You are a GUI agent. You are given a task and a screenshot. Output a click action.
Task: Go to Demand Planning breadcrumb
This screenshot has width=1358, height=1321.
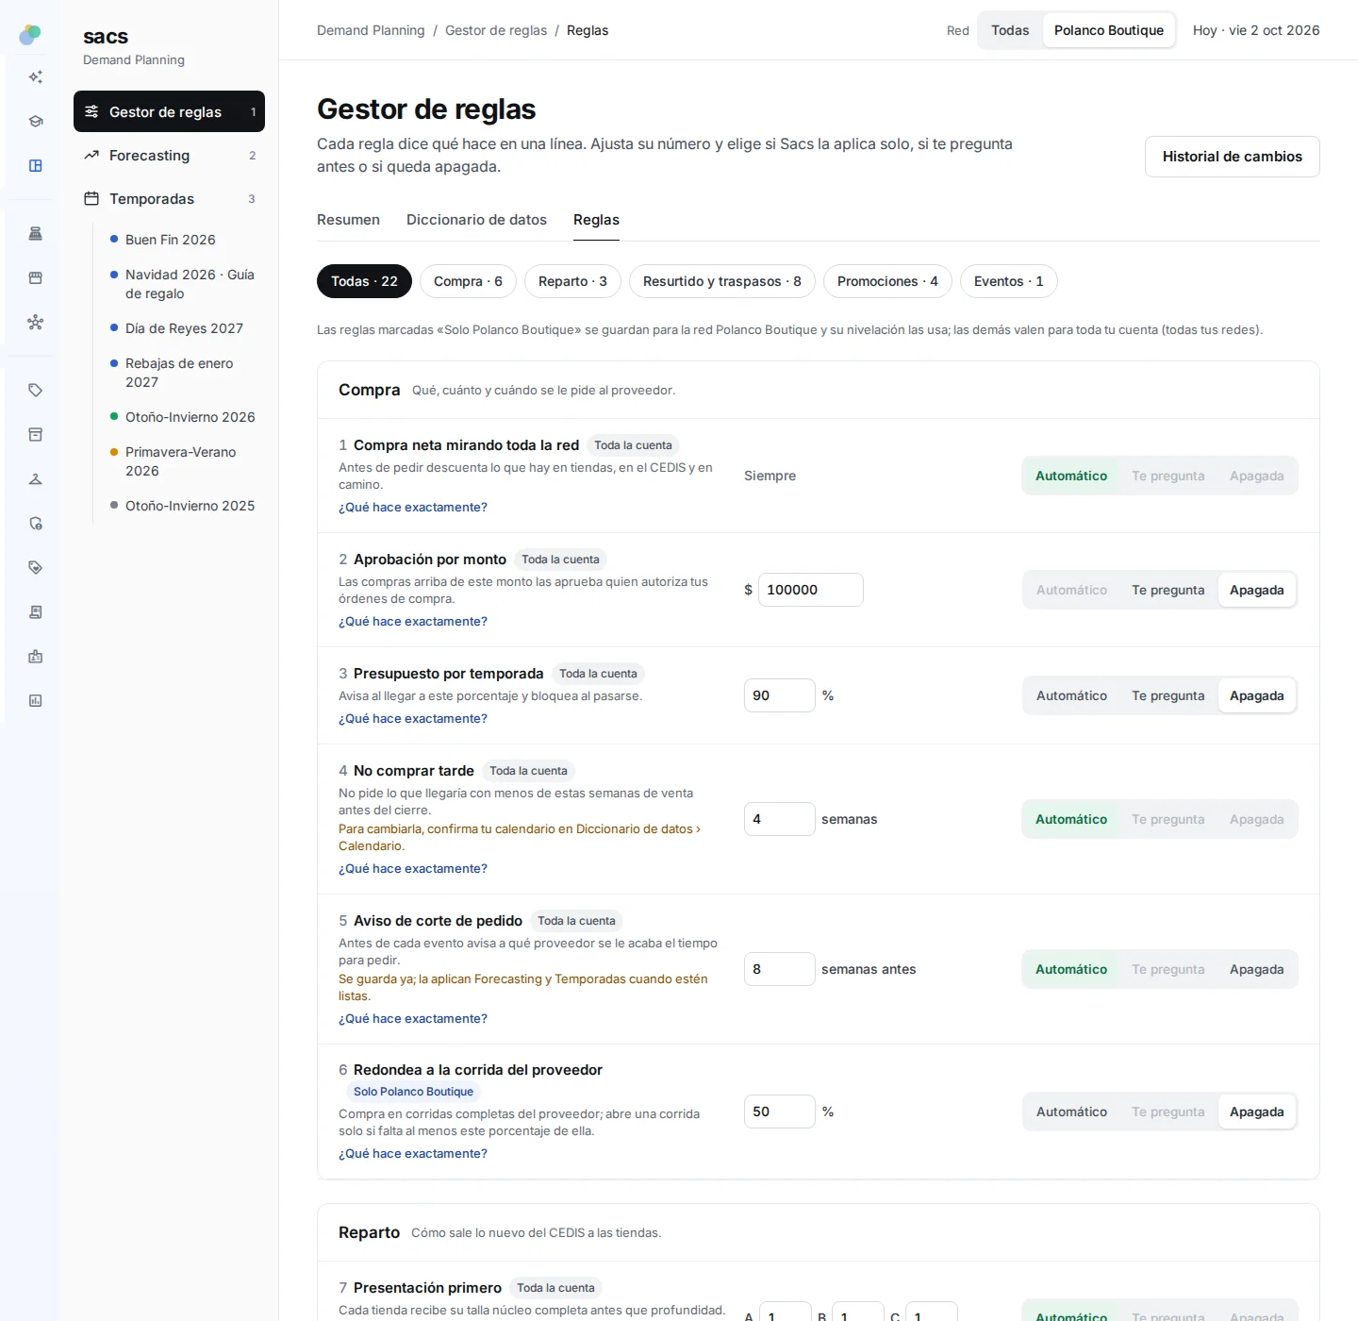pos(371,30)
